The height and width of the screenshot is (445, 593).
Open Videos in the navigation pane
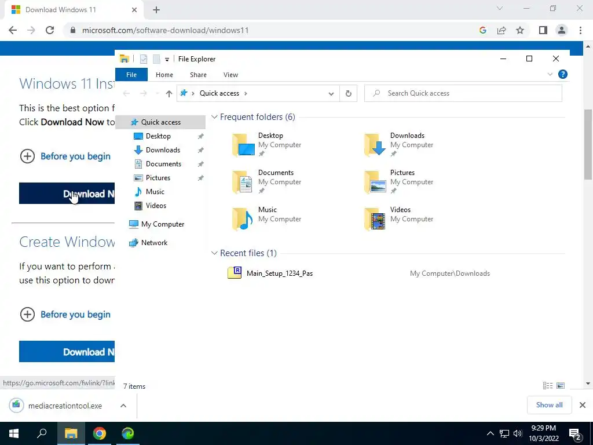(155, 206)
